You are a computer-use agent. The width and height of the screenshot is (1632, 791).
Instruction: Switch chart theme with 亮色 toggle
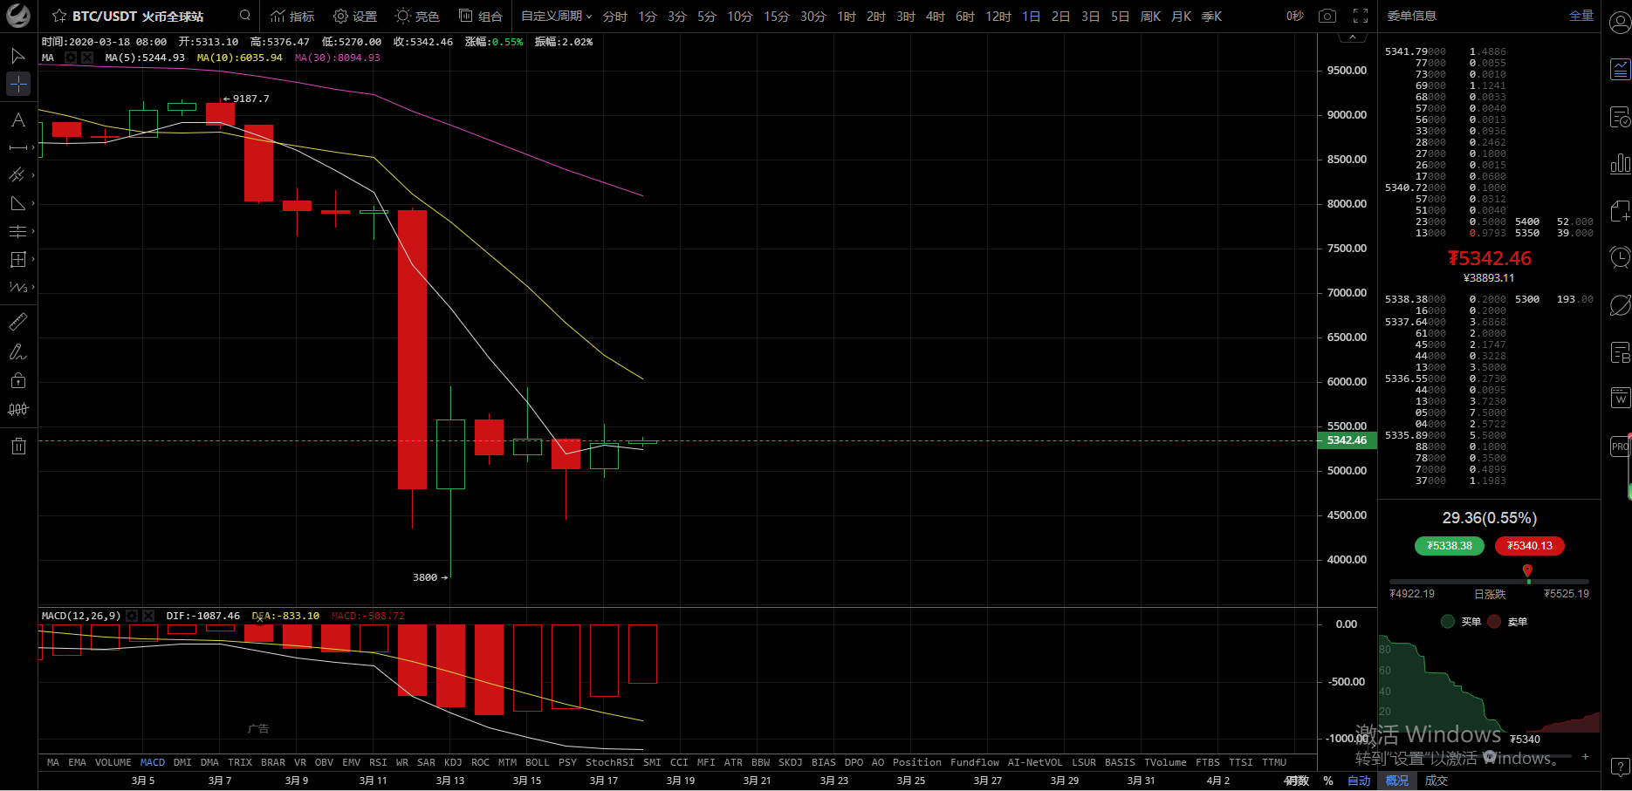pyautogui.click(x=417, y=16)
